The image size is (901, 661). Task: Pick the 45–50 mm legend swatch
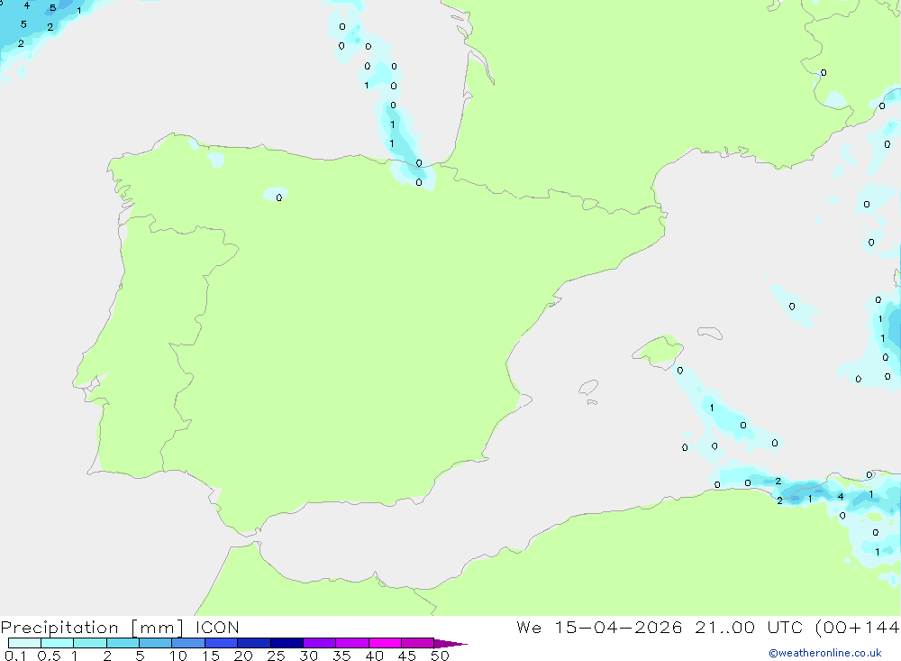(x=418, y=643)
